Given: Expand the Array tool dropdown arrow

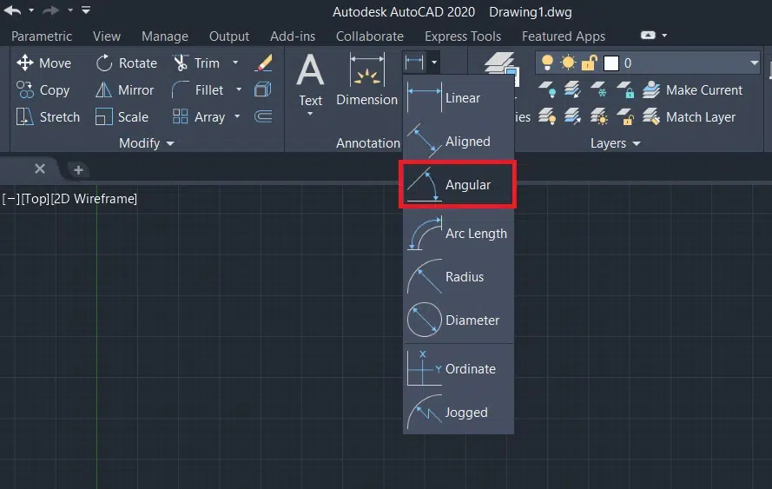Looking at the screenshot, I should [x=235, y=117].
